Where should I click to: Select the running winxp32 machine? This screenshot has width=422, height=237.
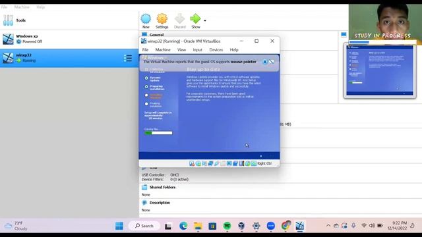pyautogui.click(x=69, y=58)
